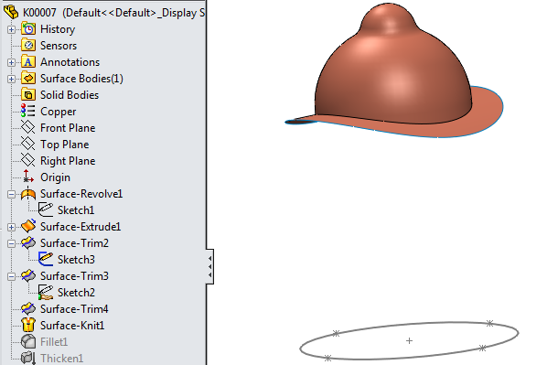Screen dimensions: 558x365
Task: Select the Surface Bodies(1) label
Action: 81,79
